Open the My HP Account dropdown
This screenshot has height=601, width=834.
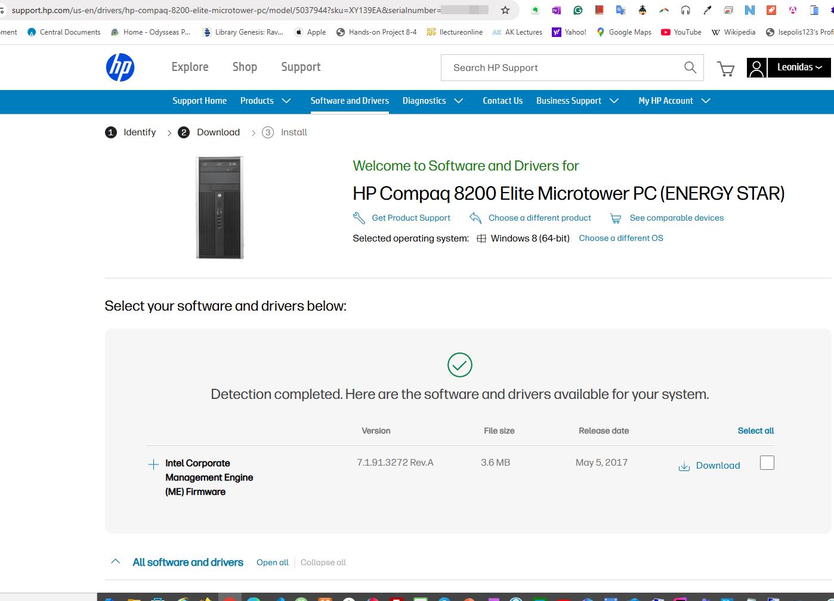coord(675,101)
